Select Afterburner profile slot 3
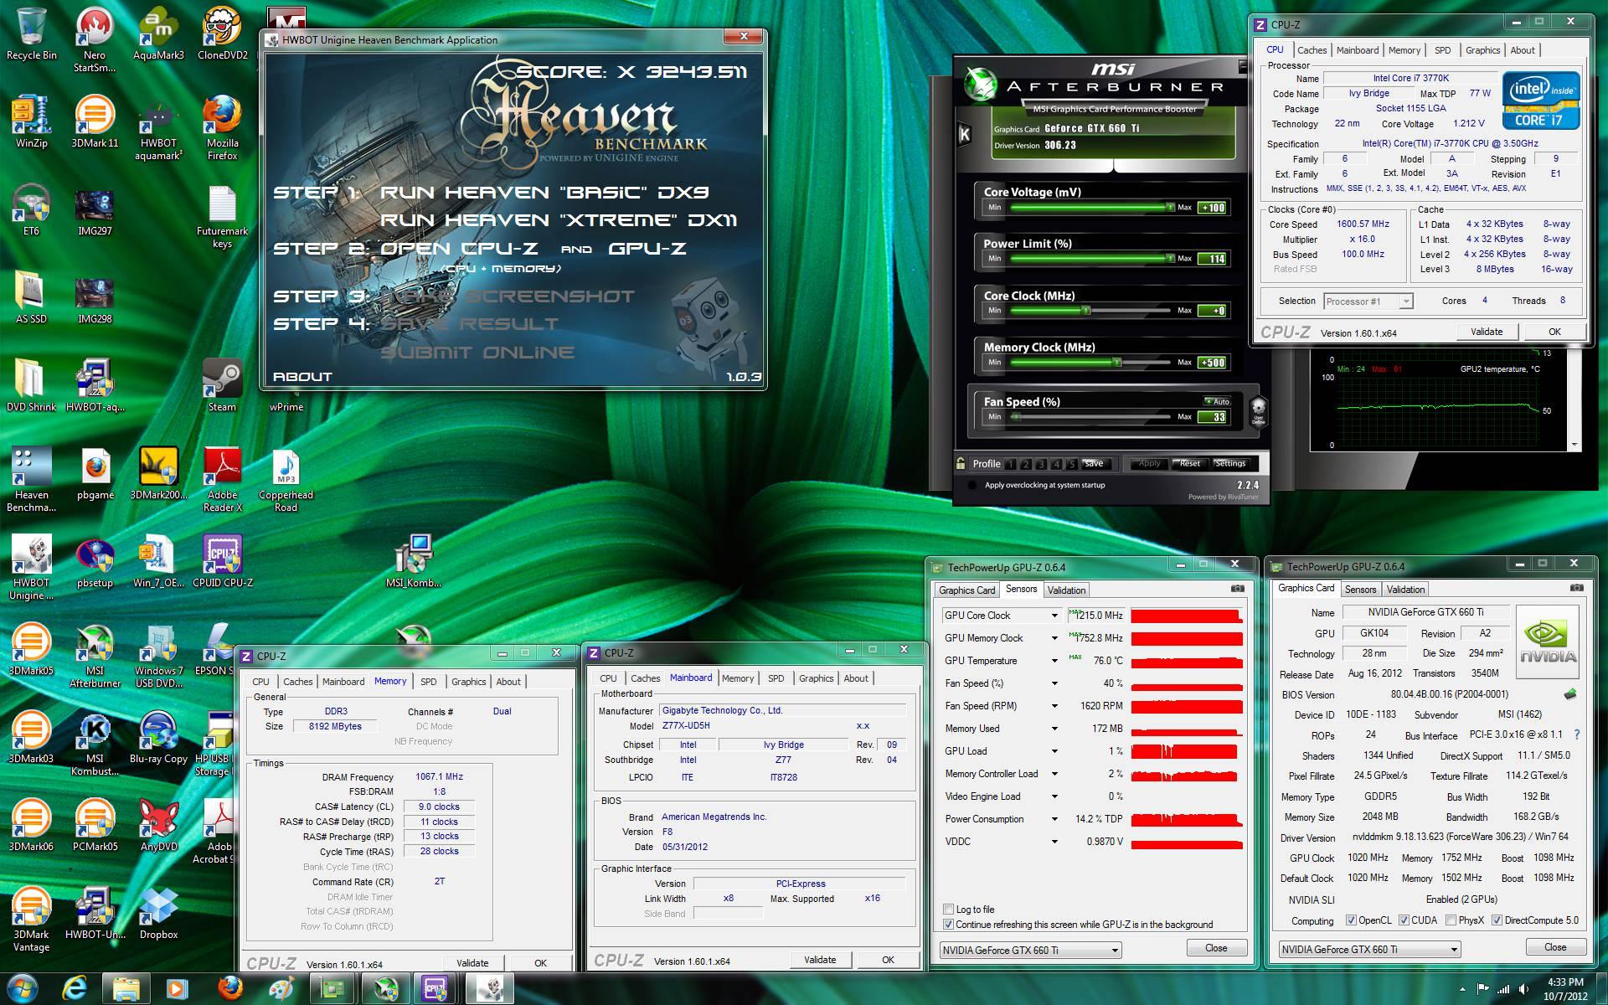This screenshot has height=1005, width=1608. (1041, 463)
